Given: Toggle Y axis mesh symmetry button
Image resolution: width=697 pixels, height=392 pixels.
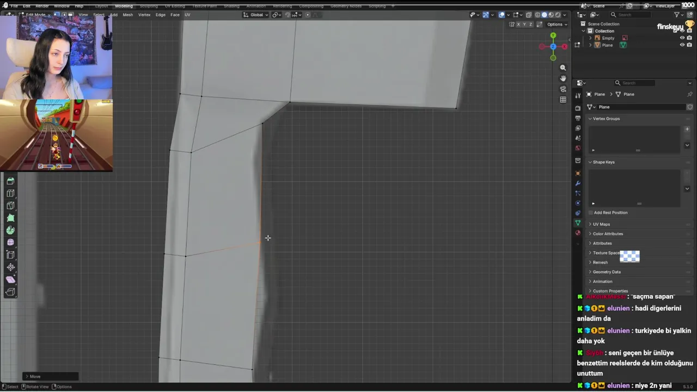Looking at the screenshot, I should (525, 24).
